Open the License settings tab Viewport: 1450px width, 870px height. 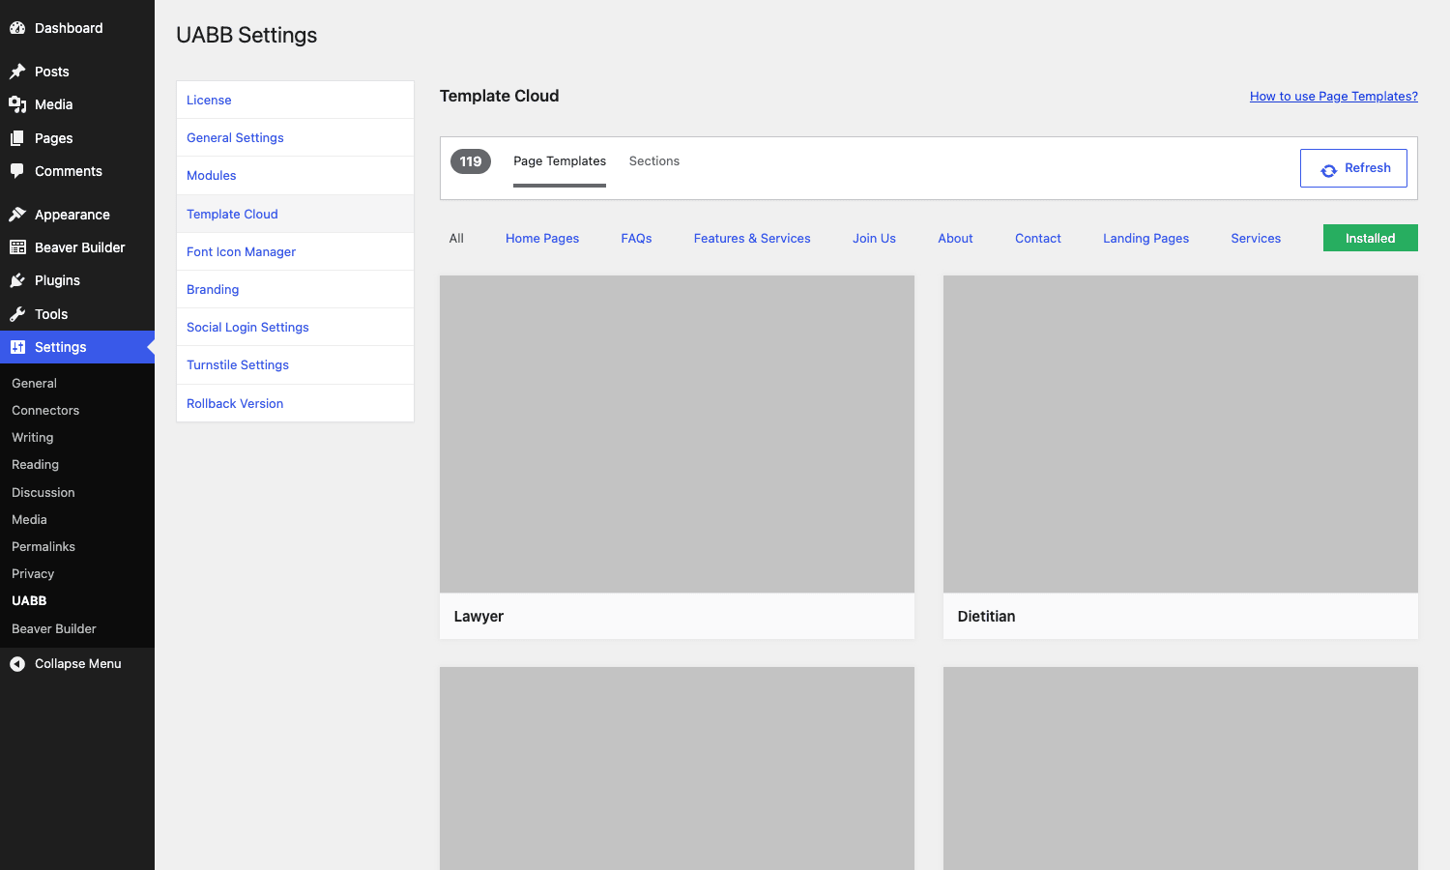[295, 100]
